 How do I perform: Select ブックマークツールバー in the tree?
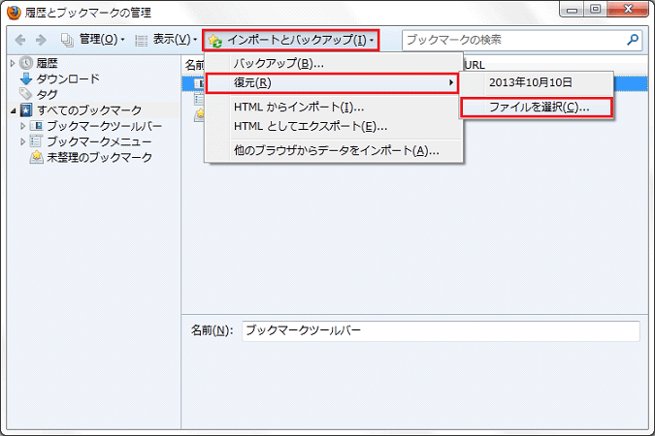coord(105,126)
